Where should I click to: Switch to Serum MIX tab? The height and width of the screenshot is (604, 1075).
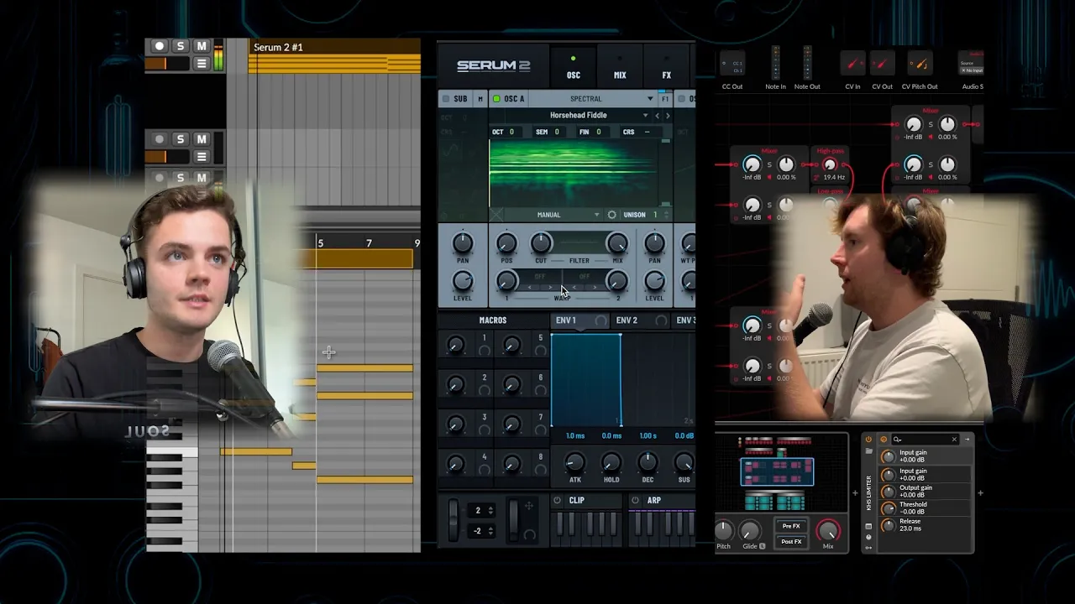coord(620,66)
